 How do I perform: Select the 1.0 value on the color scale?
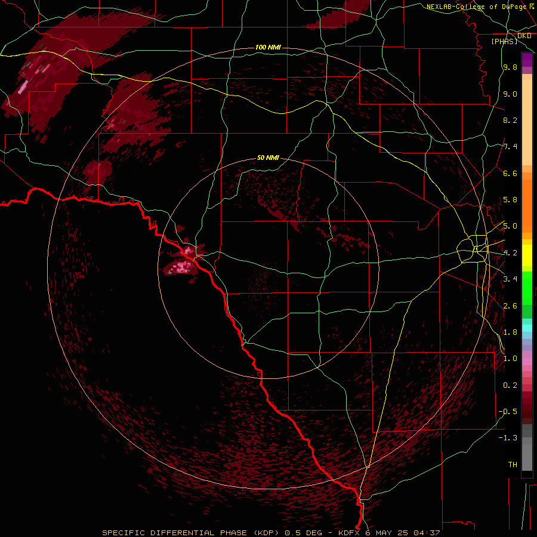coord(510,359)
